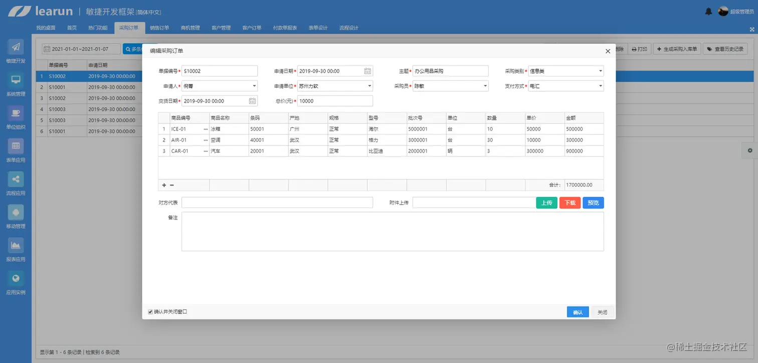Viewport: 758px width, 363px height.
Task: Click the blue 多条件 search button
Action: coord(133,49)
